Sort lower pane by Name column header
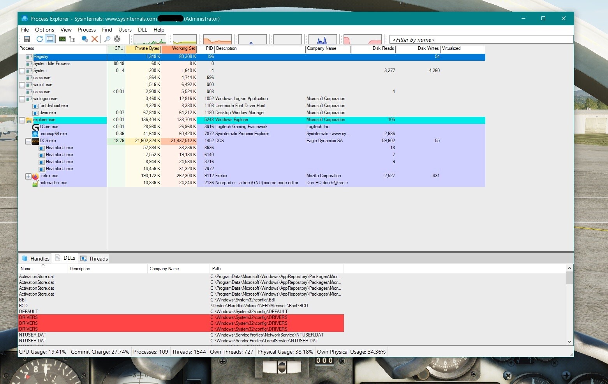Screen dimensions: 608x384 coord(43,269)
